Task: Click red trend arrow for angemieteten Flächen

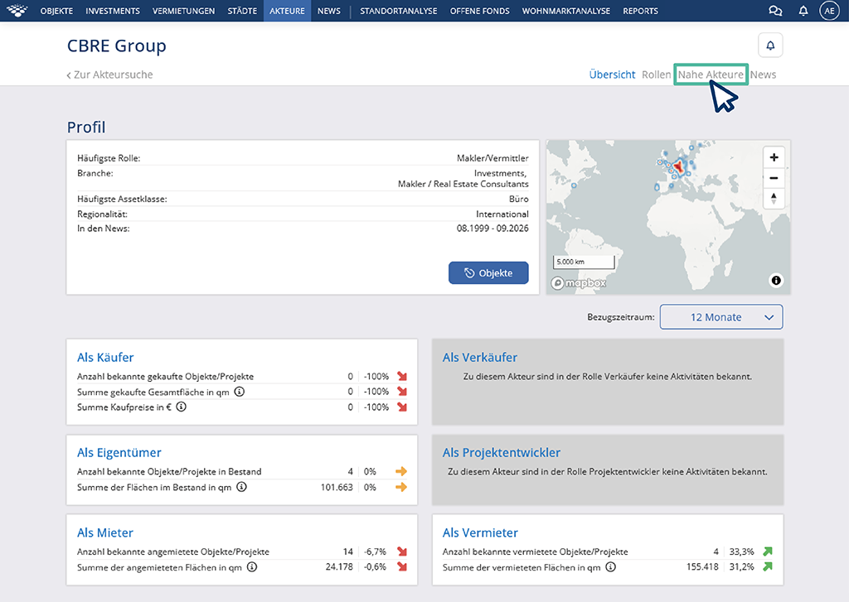Action: coord(402,566)
